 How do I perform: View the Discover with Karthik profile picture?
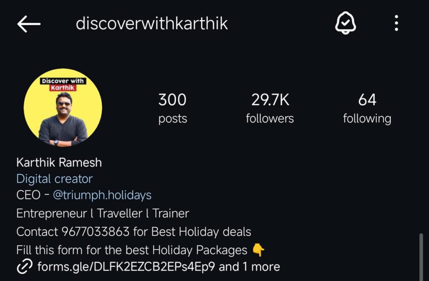click(63, 108)
